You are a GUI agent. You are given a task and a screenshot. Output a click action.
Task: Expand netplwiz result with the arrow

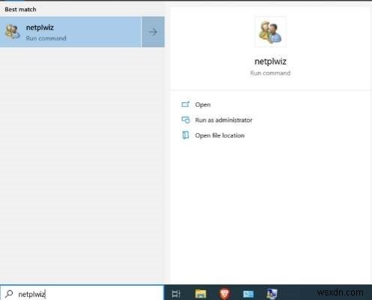tap(153, 32)
